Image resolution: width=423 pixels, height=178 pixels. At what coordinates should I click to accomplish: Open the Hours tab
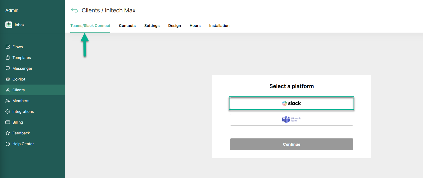pos(195,26)
